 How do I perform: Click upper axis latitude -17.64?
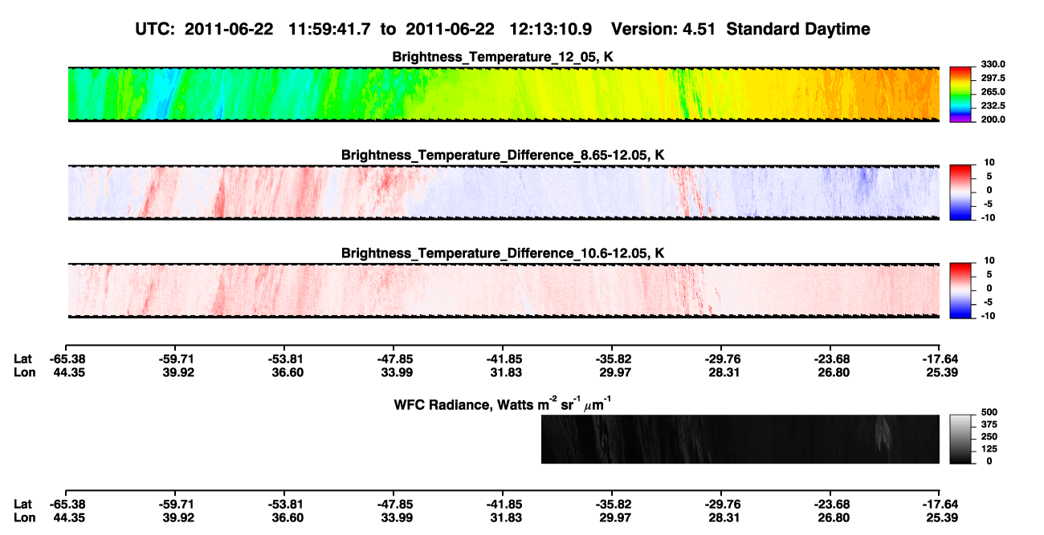940,359
